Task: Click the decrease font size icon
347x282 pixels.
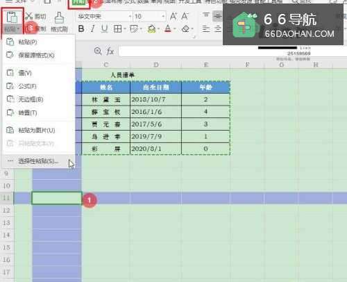Action: [x=185, y=16]
